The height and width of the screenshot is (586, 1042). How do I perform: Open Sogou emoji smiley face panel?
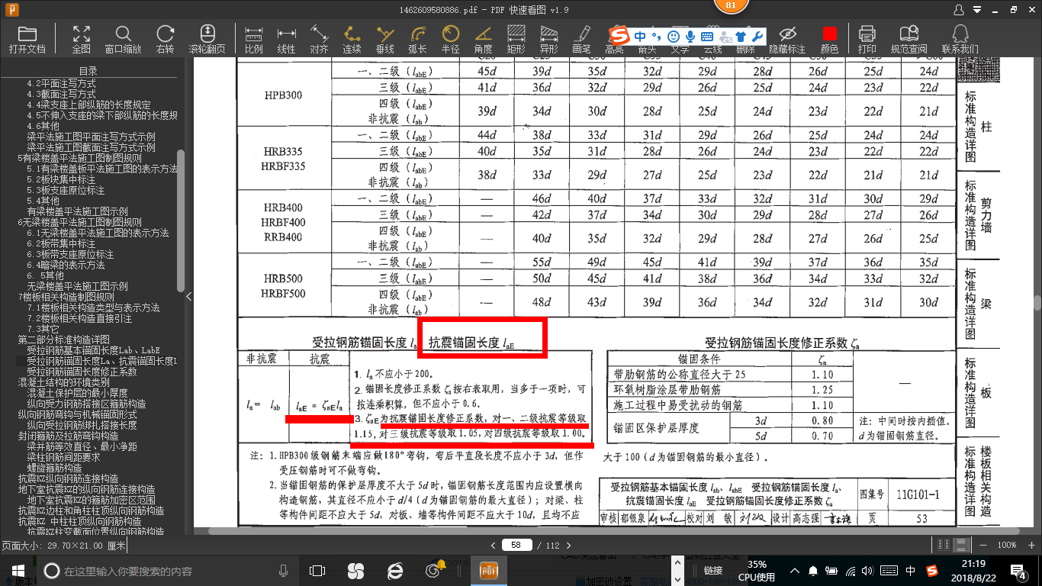click(x=674, y=36)
